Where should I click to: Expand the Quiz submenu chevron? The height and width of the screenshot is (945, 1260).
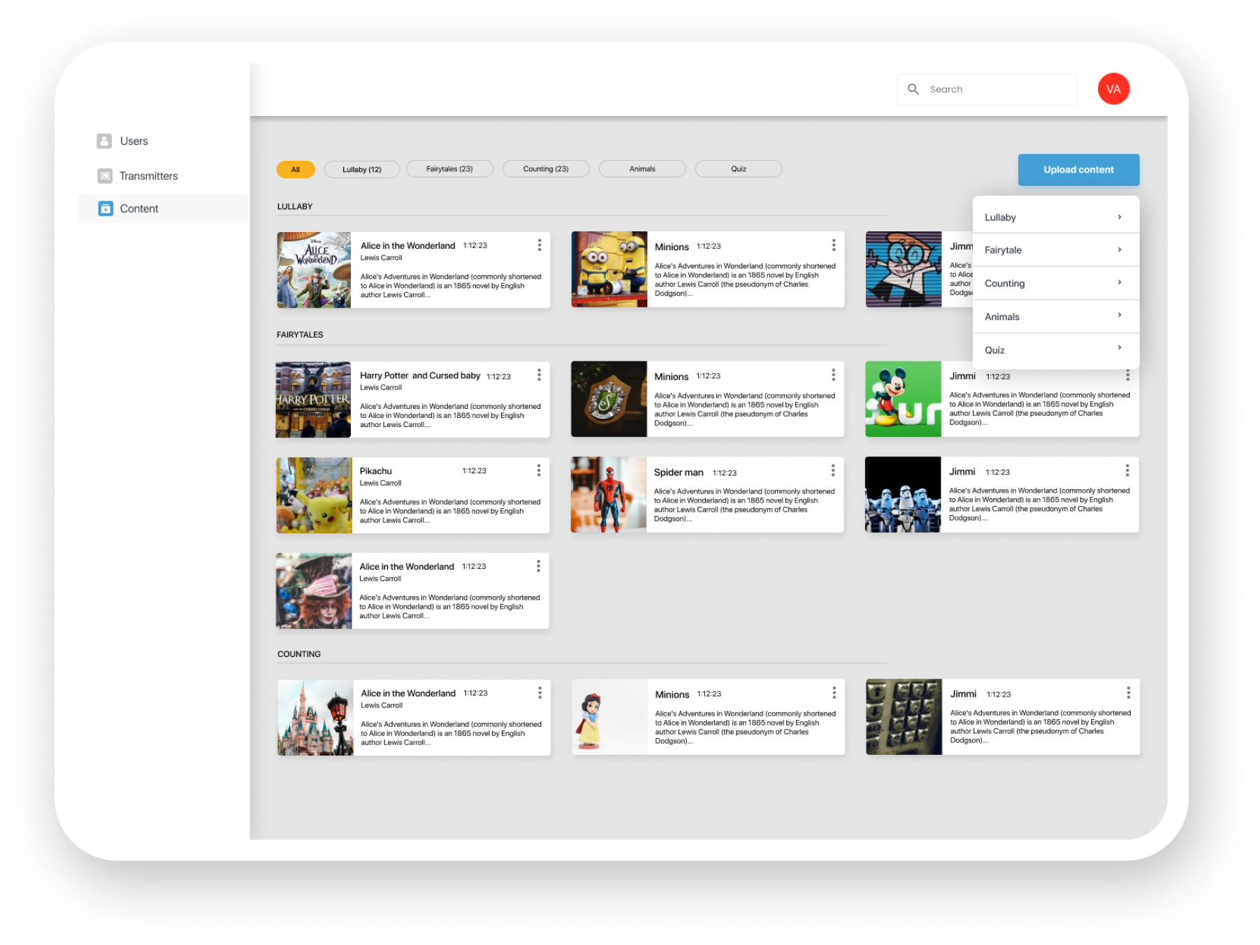[x=1120, y=348]
